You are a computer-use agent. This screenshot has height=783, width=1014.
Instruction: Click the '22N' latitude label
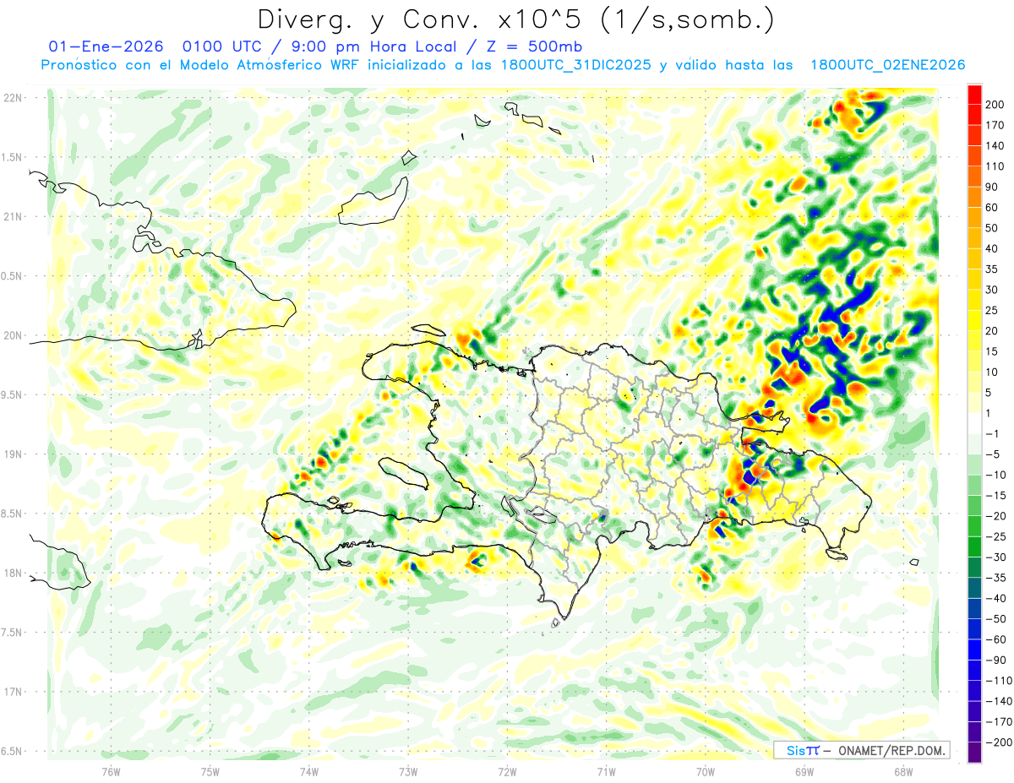[14, 98]
